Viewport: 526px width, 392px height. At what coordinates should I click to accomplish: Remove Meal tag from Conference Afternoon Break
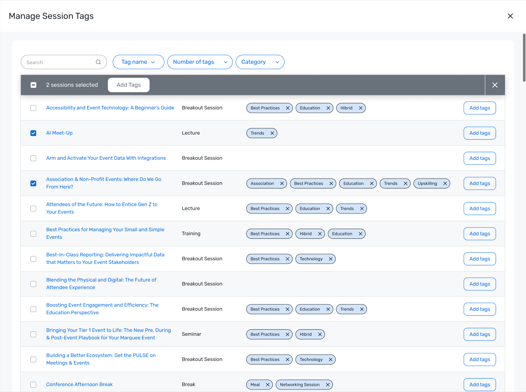tap(267, 385)
